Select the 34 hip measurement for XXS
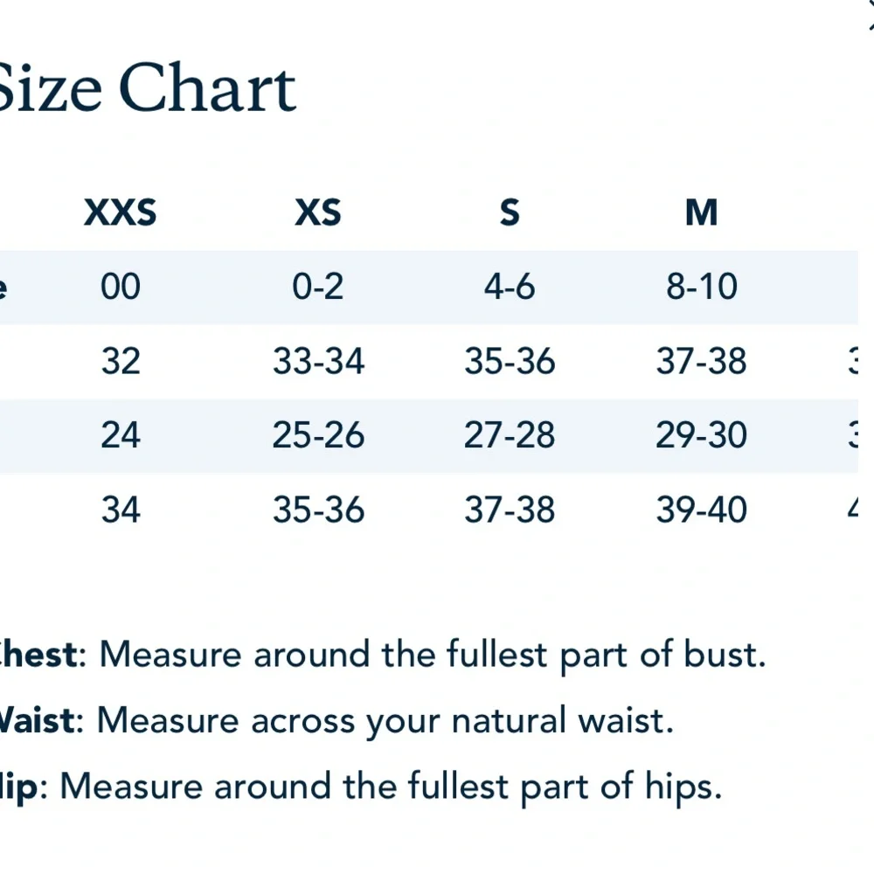 click(x=121, y=510)
